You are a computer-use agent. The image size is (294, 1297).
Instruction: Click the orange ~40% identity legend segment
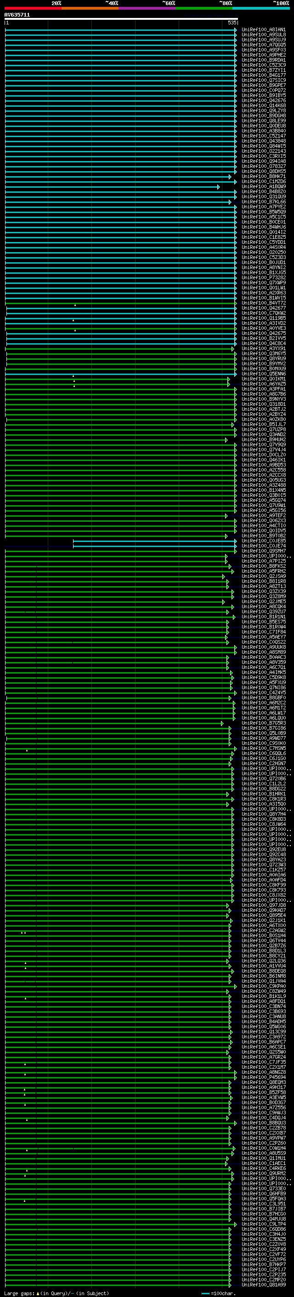tap(90, 8)
